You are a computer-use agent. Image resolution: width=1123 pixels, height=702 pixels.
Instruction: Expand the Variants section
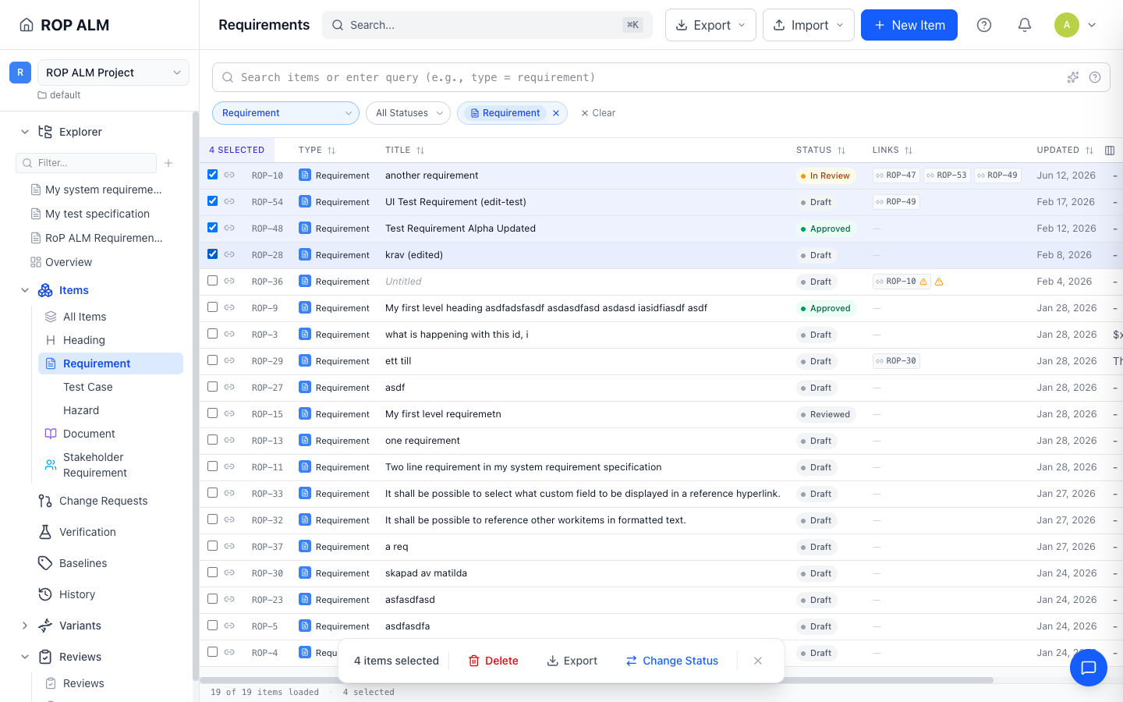coord(25,626)
